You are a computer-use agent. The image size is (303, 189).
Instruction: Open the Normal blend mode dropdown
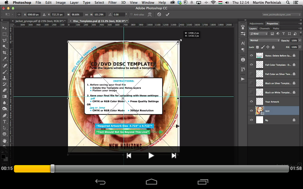click(x=264, y=40)
